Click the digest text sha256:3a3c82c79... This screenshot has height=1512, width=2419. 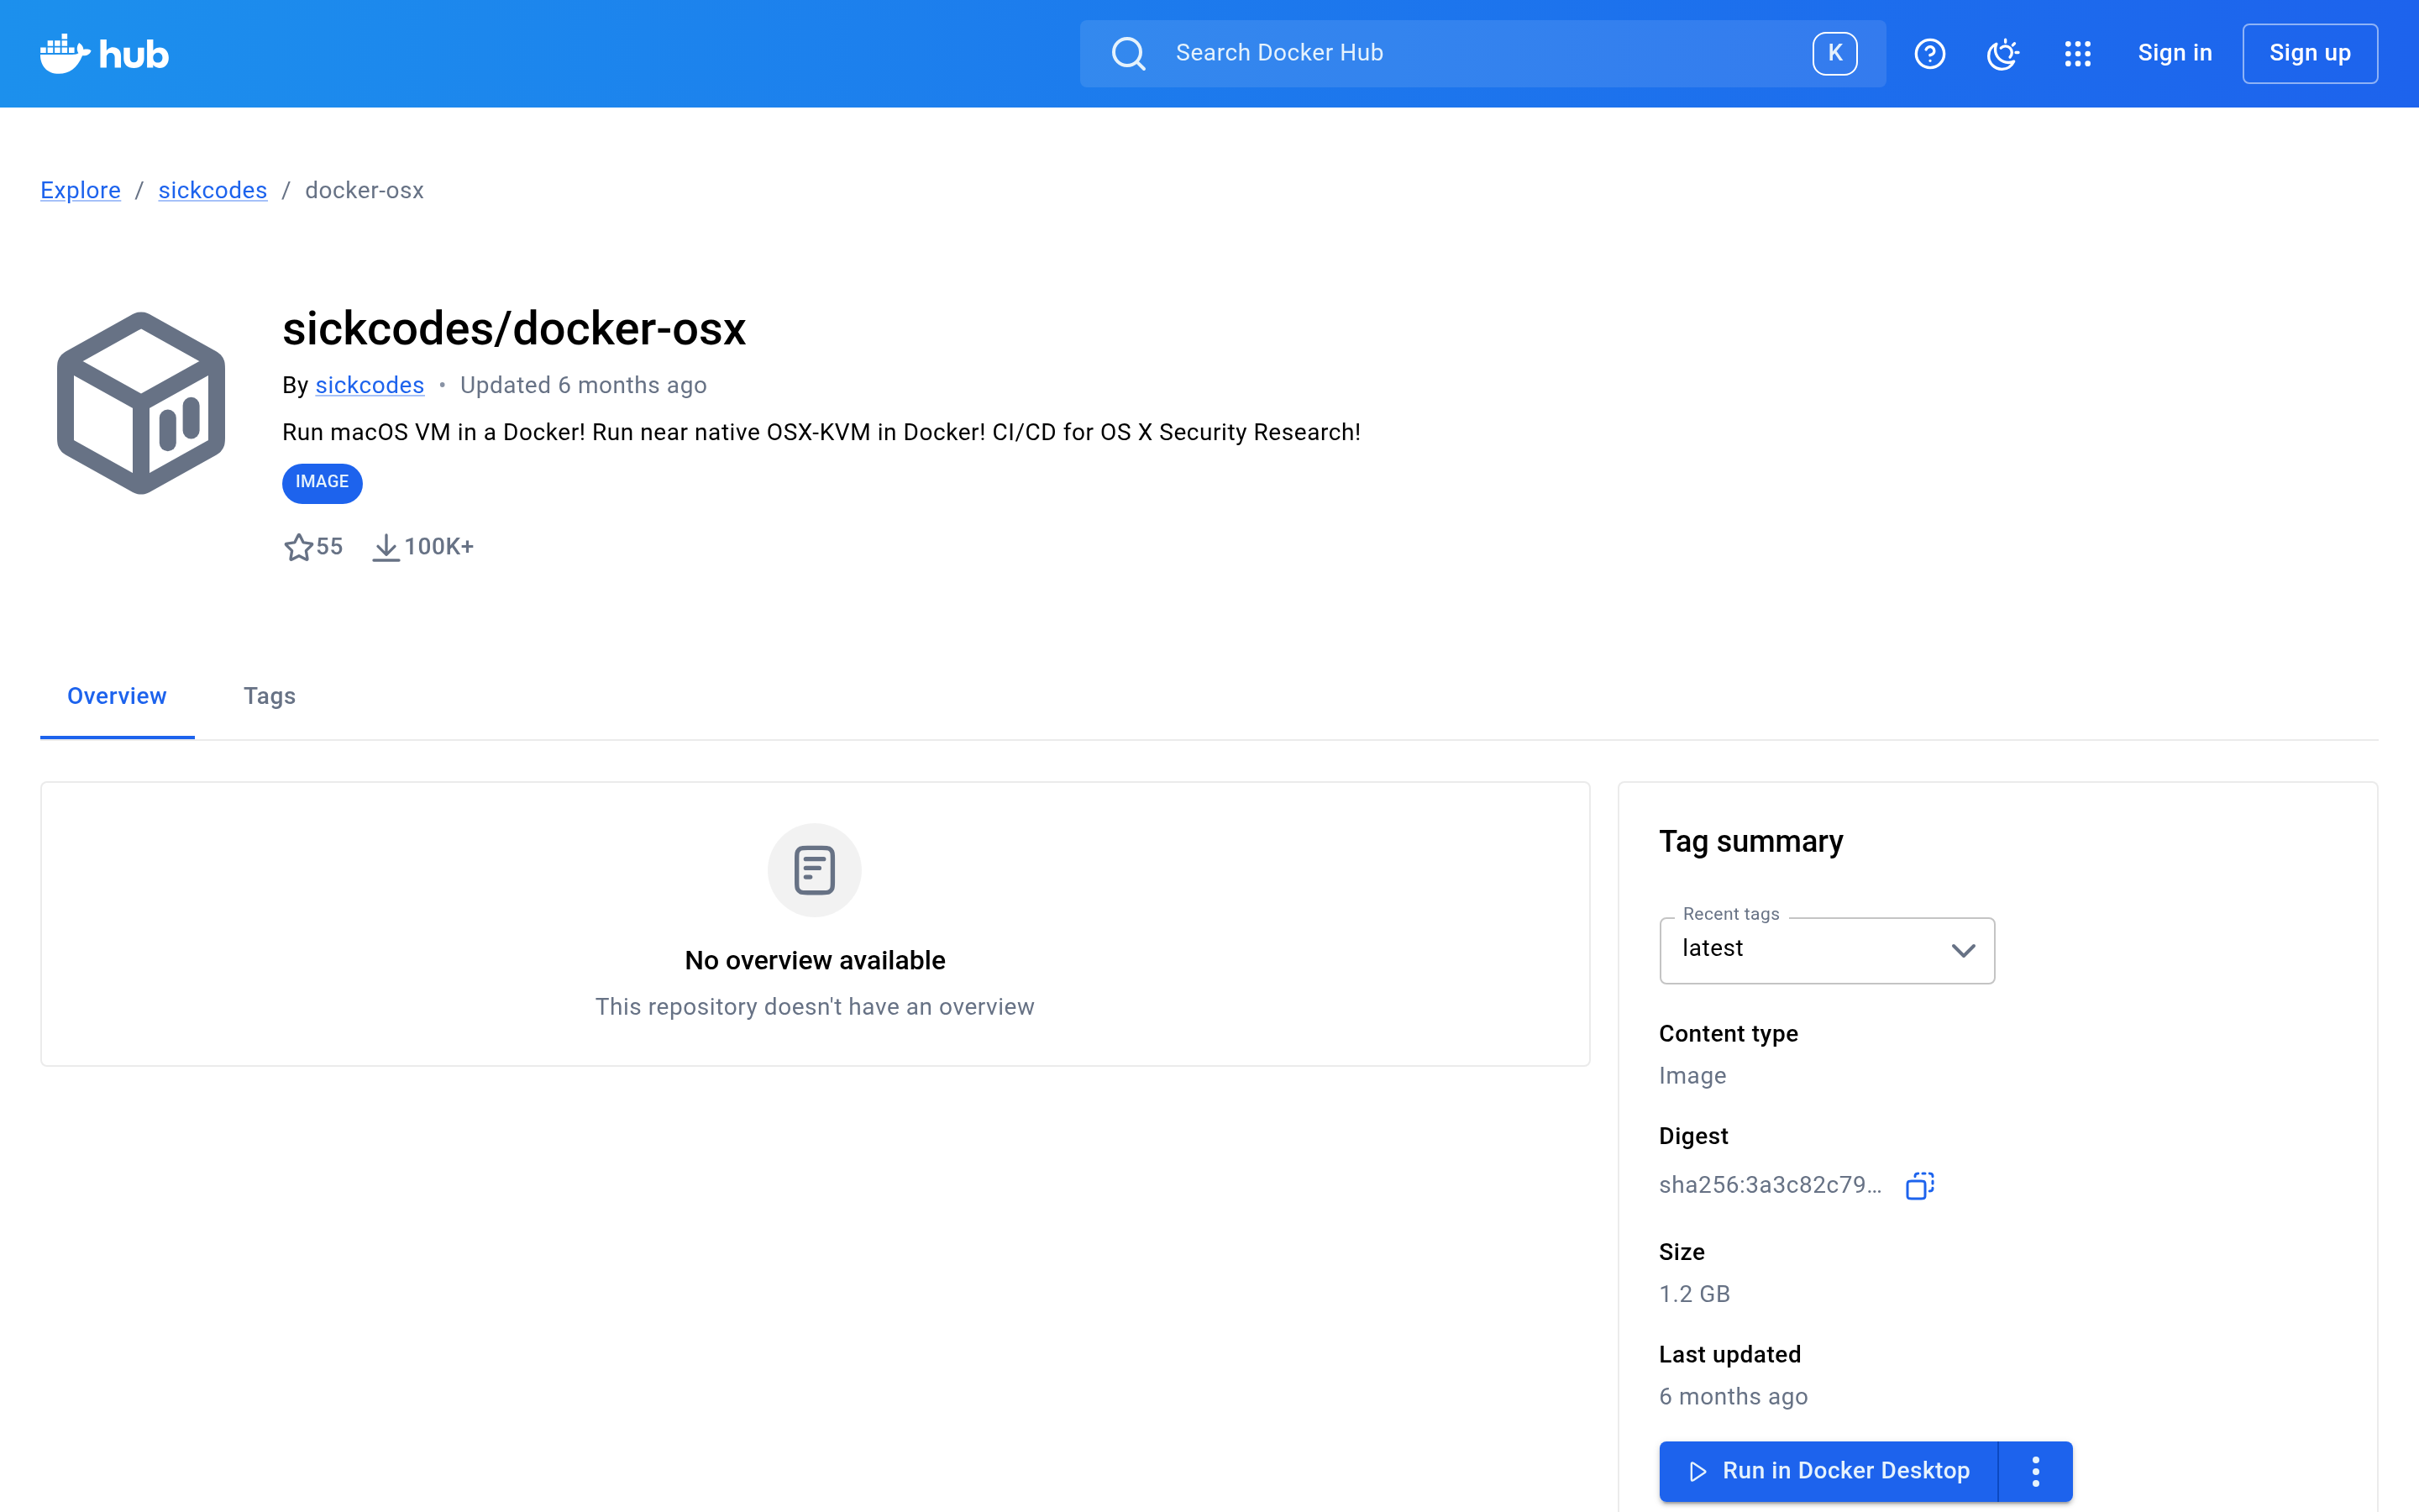click(x=1769, y=1185)
